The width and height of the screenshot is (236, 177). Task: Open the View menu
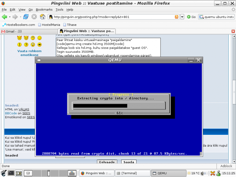coord(22,10)
